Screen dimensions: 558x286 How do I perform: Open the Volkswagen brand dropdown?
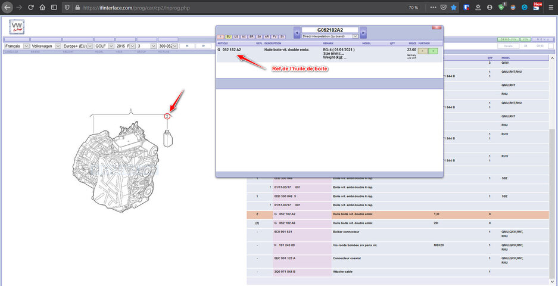pyautogui.click(x=45, y=46)
